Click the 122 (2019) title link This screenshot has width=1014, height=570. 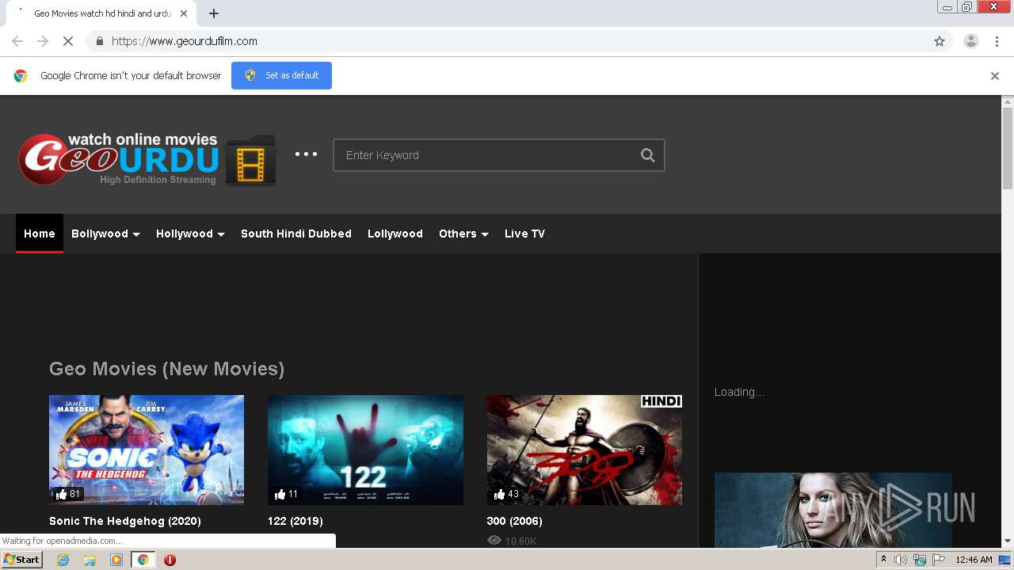[295, 521]
